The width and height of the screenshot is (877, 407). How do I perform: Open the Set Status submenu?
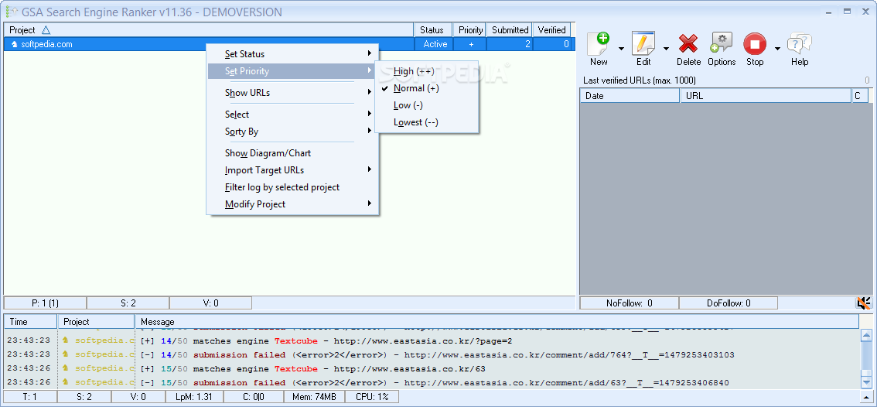point(293,53)
